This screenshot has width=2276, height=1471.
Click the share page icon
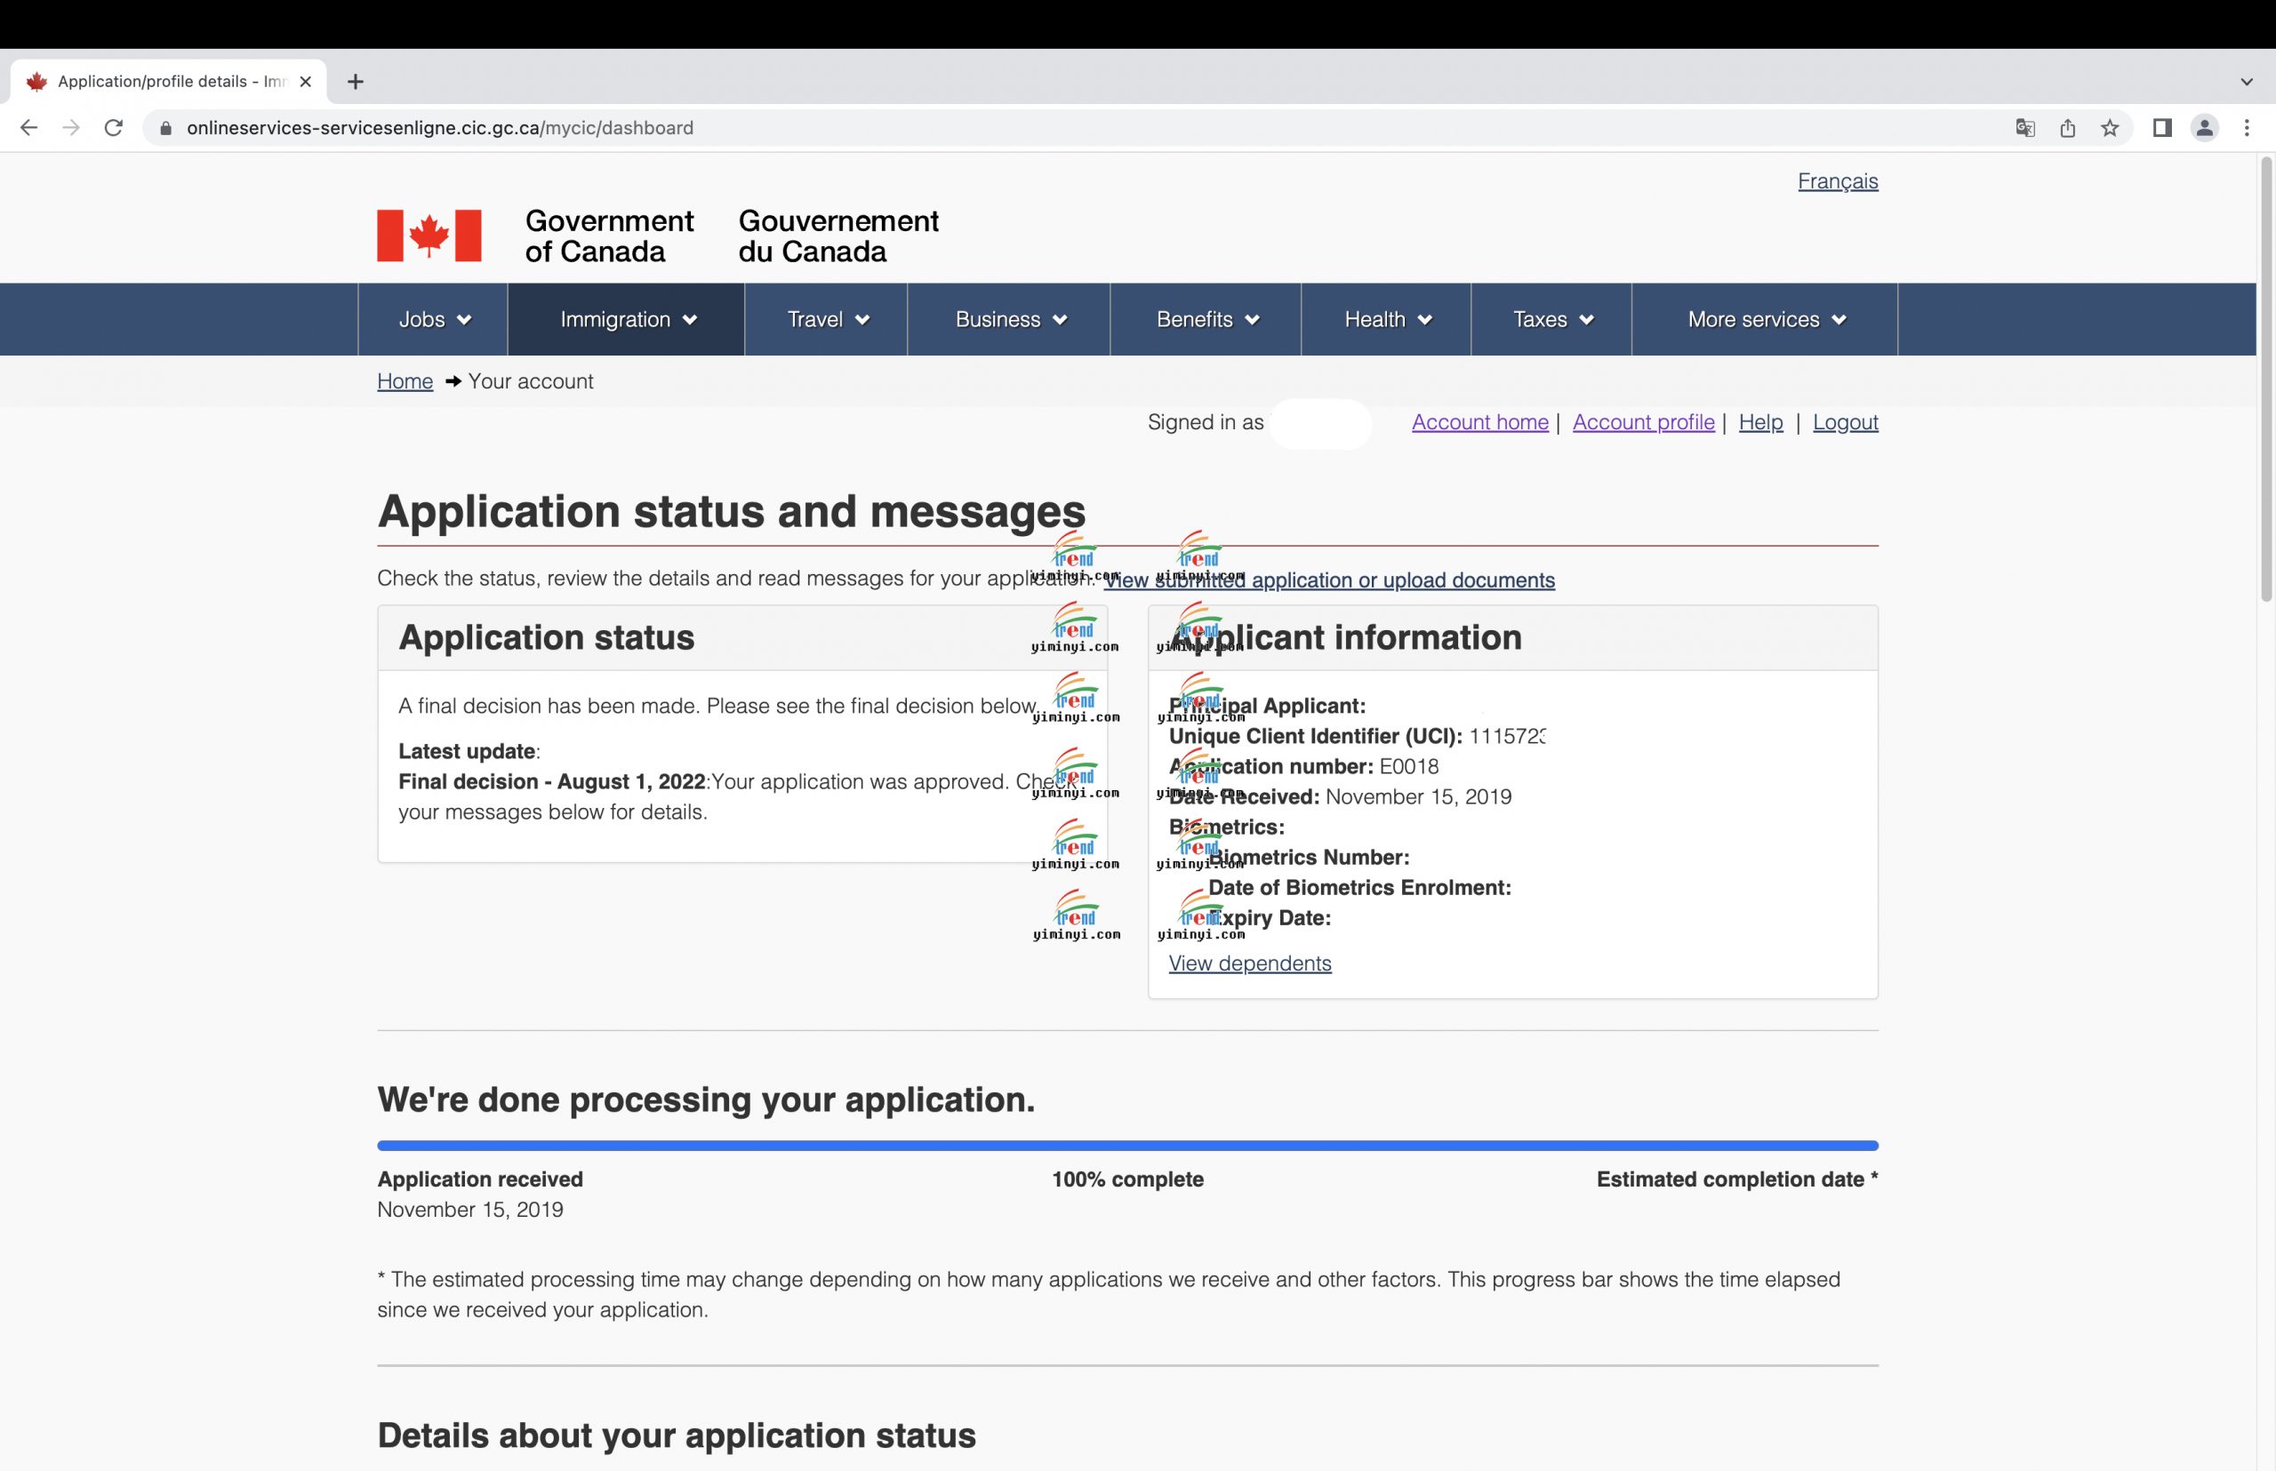click(2068, 128)
